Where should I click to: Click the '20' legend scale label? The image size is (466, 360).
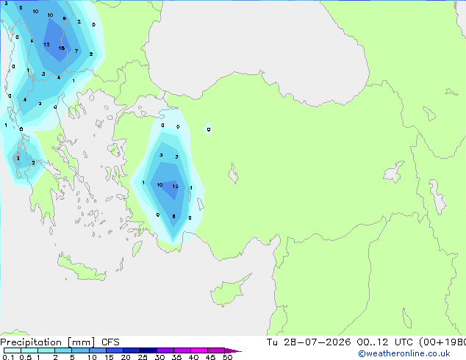(x=126, y=357)
